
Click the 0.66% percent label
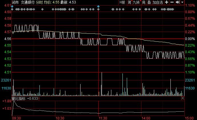(x=190, y=59)
